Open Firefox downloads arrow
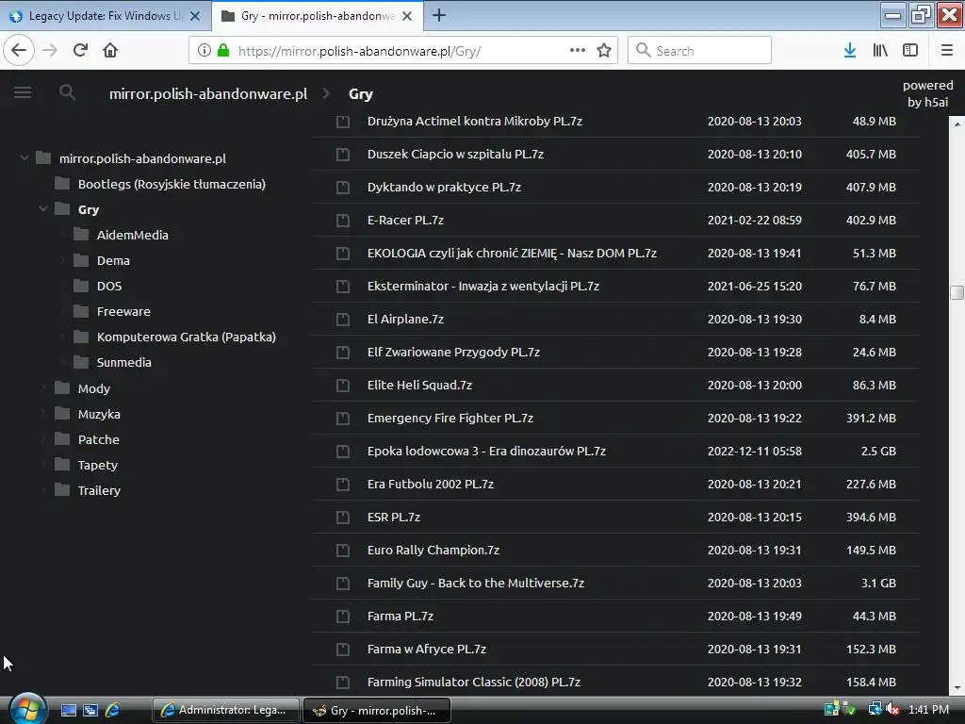Viewport: 965px width, 724px height. click(x=850, y=51)
